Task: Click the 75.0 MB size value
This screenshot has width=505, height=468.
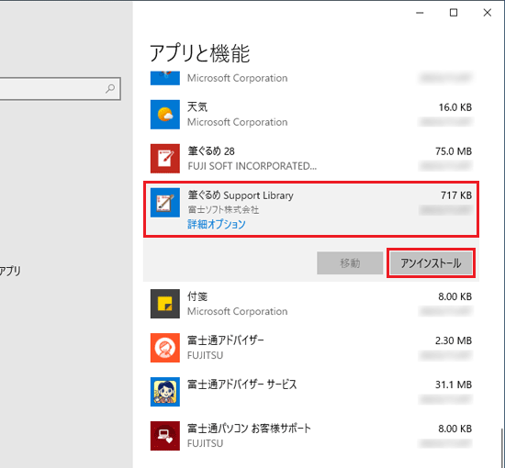Action: point(454,151)
